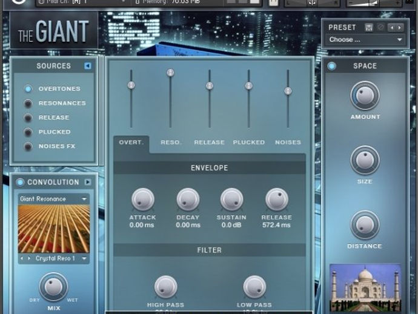Image resolution: width=418 pixels, height=314 pixels.
Task: Click the Release volume fader handle
Action: [210, 86]
